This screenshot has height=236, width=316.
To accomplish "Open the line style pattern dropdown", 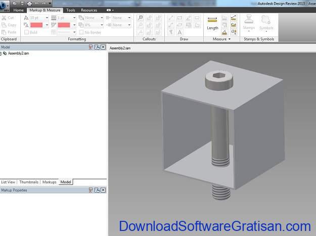I will 67,32.
